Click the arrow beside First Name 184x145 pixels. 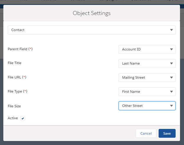pyautogui.click(x=171, y=92)
